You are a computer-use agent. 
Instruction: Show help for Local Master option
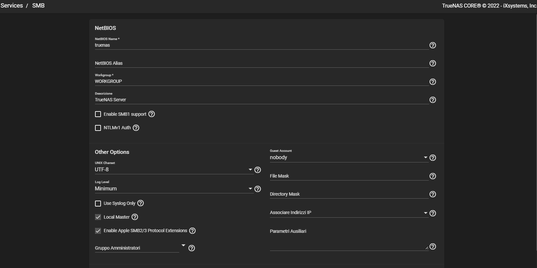pyautogui.click(x=135, y=217)
